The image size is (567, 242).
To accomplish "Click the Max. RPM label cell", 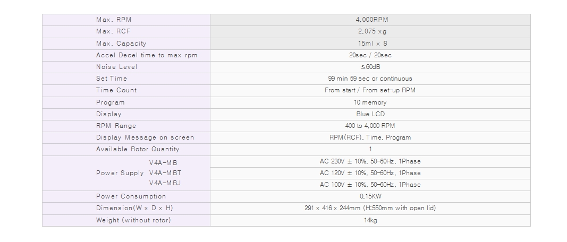I will (x=126, y=20).
